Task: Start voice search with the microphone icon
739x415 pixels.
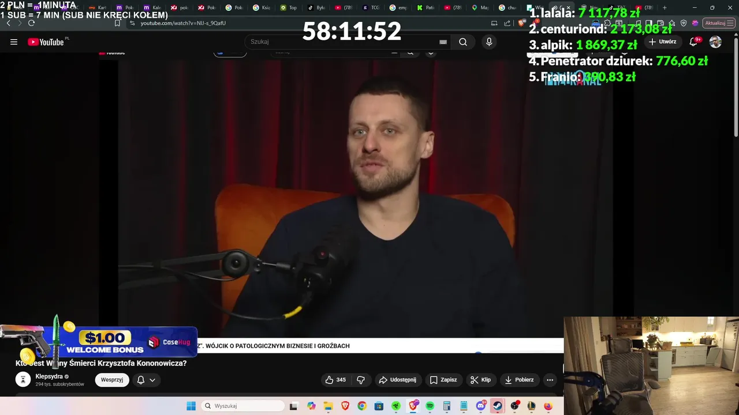Action: coord(489,41)
